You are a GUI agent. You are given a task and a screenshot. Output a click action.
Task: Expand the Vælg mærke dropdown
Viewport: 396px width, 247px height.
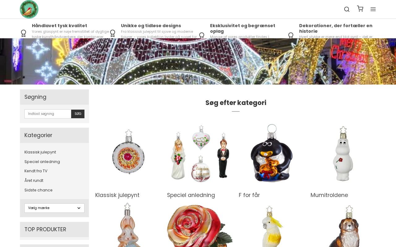[54, 208]
